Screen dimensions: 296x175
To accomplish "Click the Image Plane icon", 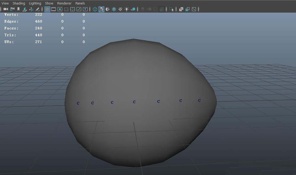I will tap(25, 9).
